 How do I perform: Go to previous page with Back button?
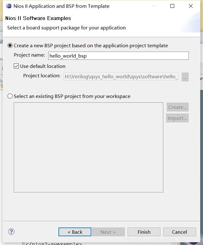[75, 232]
